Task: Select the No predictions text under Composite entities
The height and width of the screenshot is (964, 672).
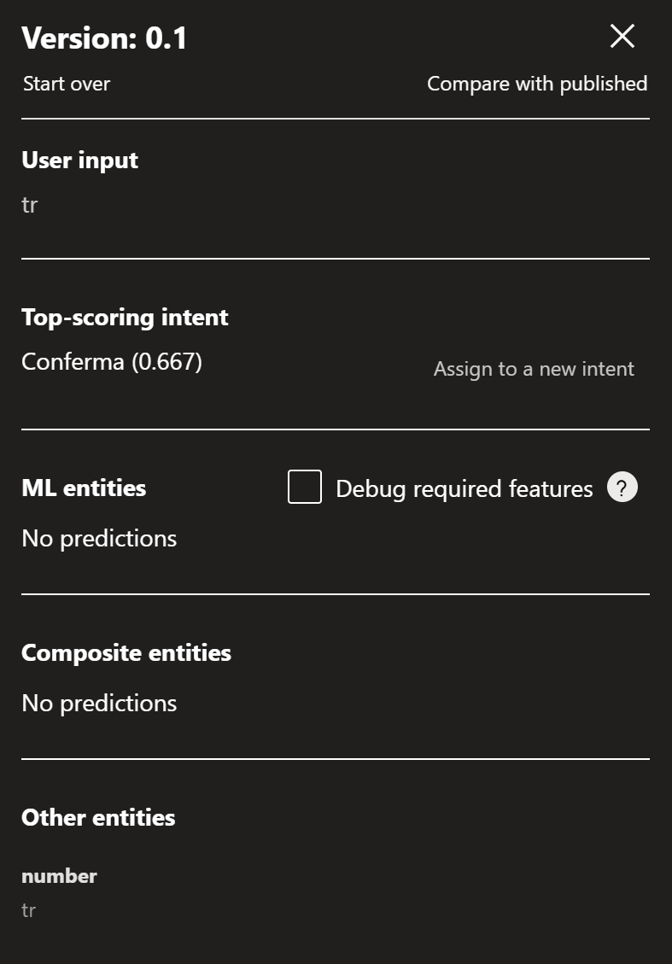Action: [98, 703]
